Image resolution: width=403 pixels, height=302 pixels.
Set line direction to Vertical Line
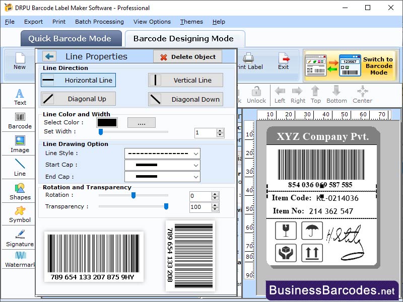pos(185,80)
